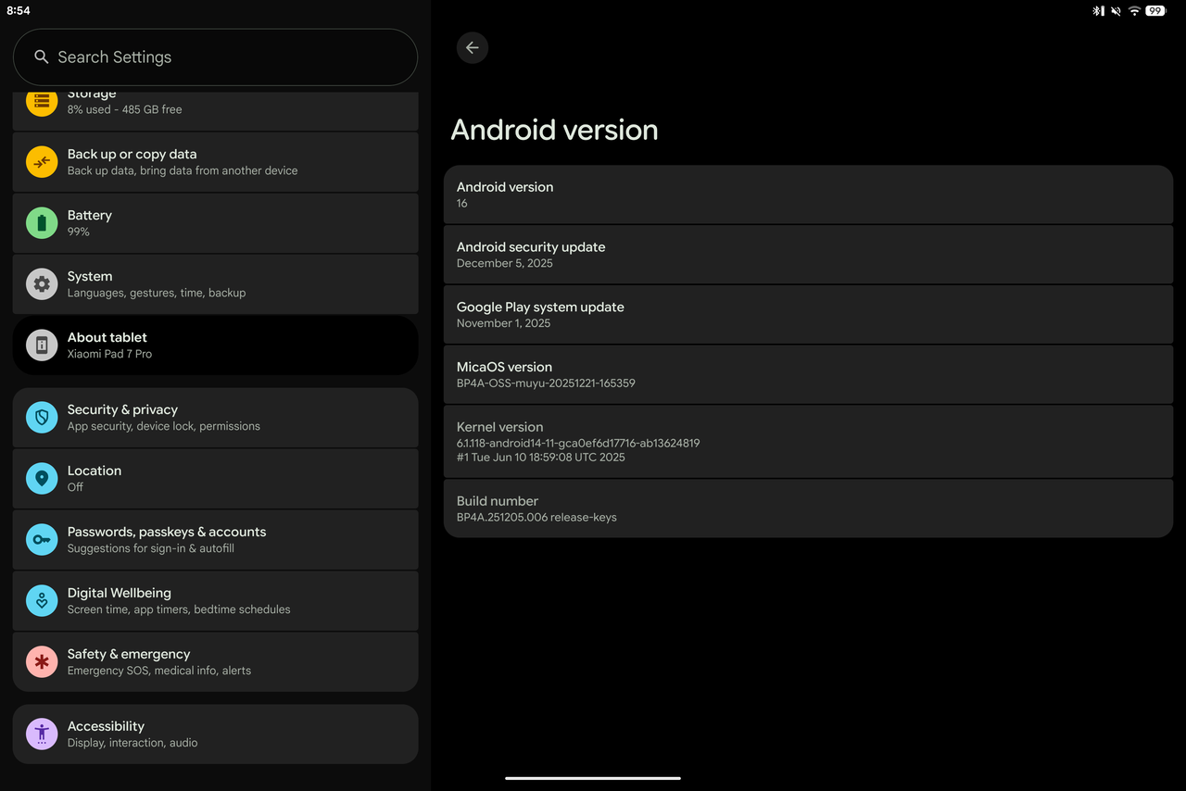Tap the Accessibility person icon
The image size is (1186, 791).
tap(42, 734)
